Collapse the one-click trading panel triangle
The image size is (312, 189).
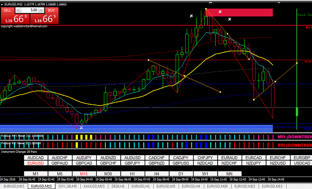coord(2,4)
